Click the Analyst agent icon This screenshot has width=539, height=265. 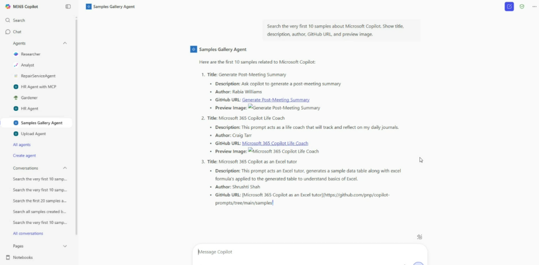[x=16, y=65]
